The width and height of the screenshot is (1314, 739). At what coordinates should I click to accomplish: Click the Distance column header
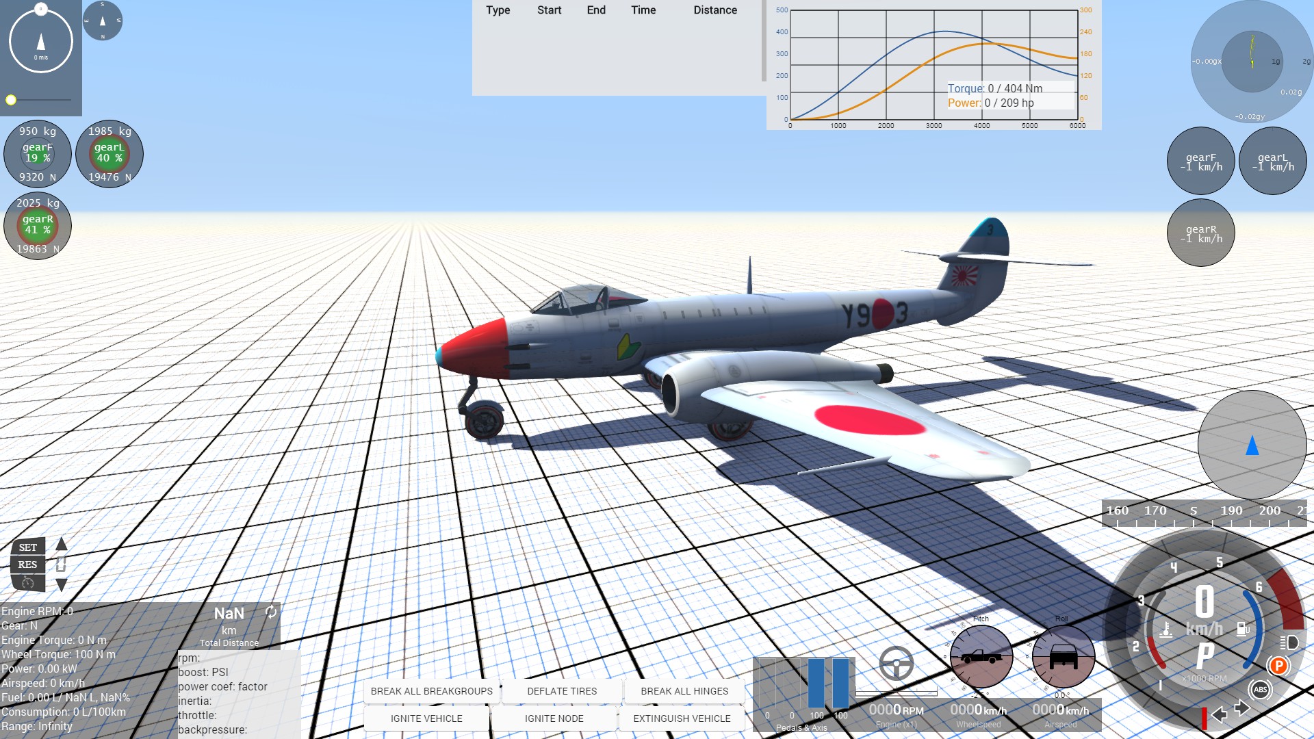pyautogui.click(x=715, y=10)
